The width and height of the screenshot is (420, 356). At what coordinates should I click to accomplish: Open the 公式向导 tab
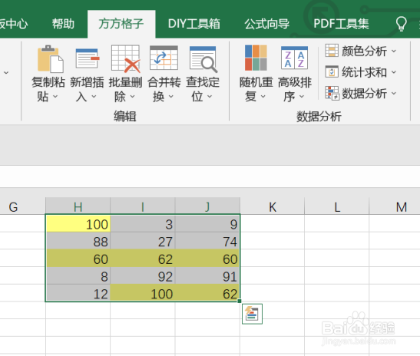[266, 24]
